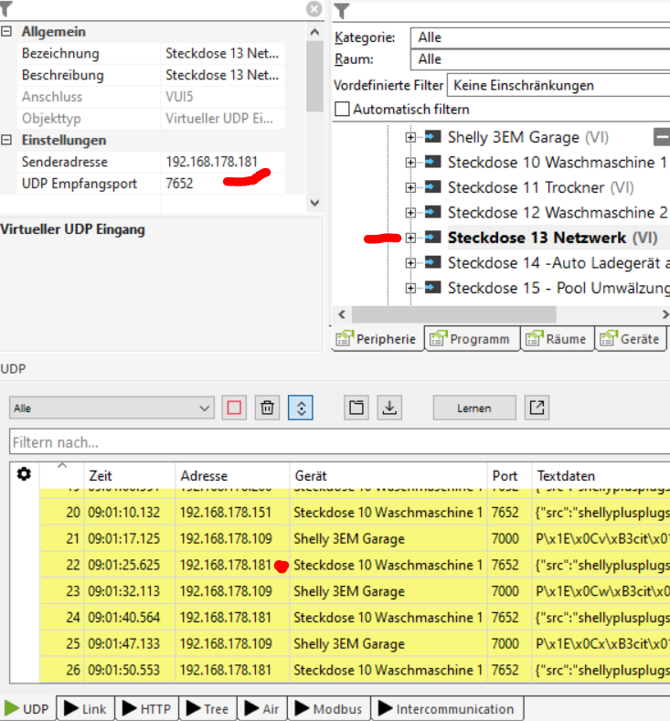Image resolution: width=670 pixels, height=721 pixels.
Task: Click Steckdose 15 Pool Umwälzung input icon
Action: pyautogui.click(x=432, y=287)
